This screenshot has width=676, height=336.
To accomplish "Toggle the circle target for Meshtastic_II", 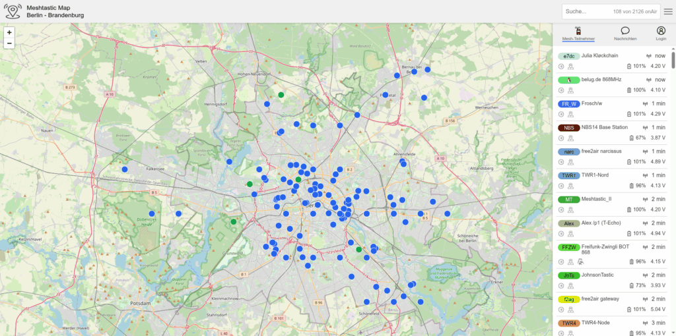I will [561, 210].
